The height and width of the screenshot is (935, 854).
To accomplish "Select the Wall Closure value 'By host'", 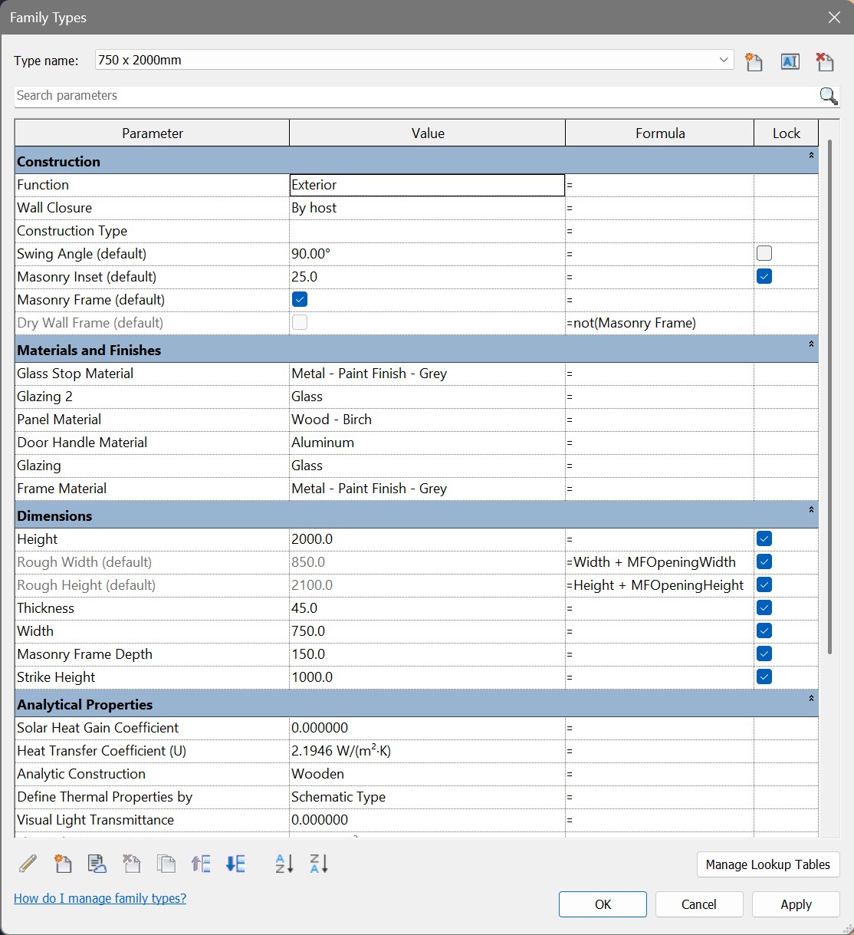I will point(427,208).
